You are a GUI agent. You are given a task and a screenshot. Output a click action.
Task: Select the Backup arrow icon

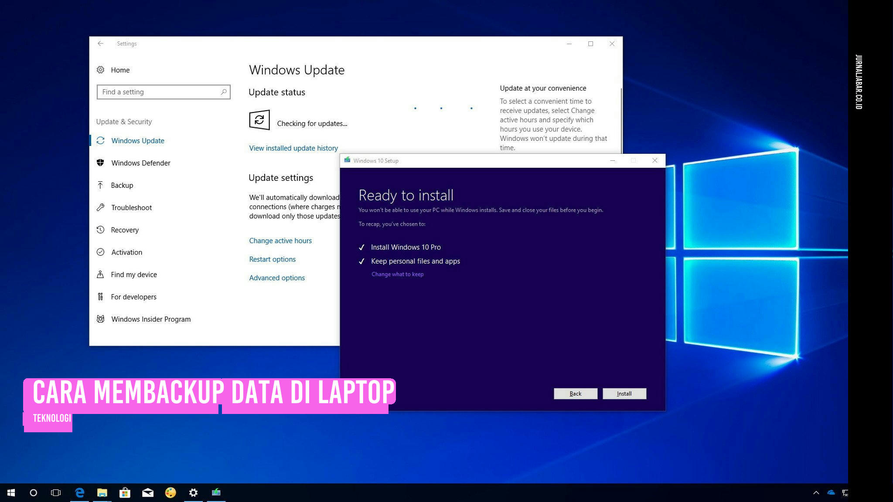coord(100,185)
